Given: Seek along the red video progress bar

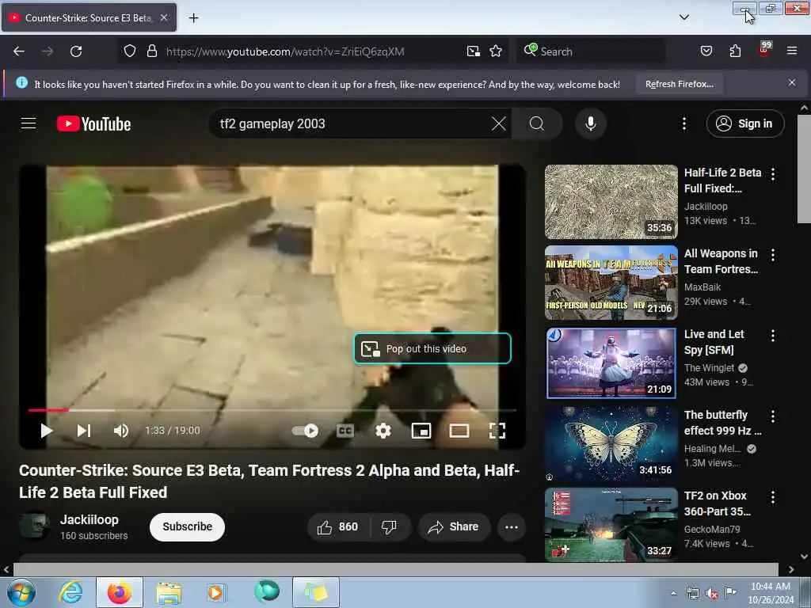Looking at the screenshot, I should click(x=272, y=410).
